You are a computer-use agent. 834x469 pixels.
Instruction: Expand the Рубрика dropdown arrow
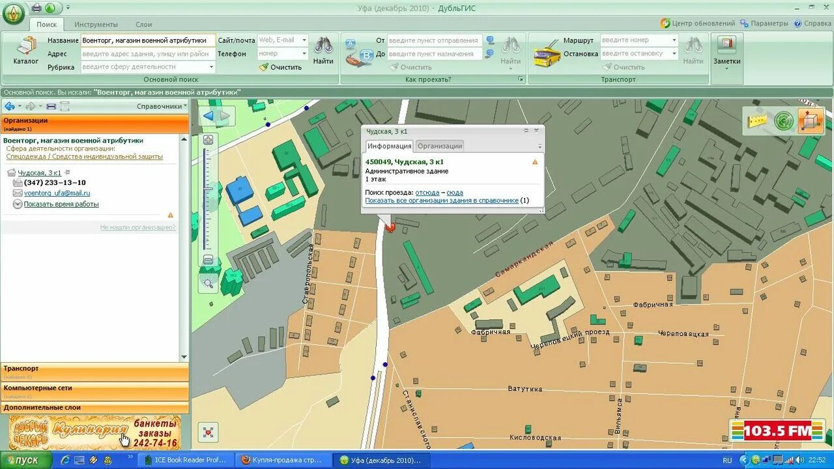[x=211, y=67]
